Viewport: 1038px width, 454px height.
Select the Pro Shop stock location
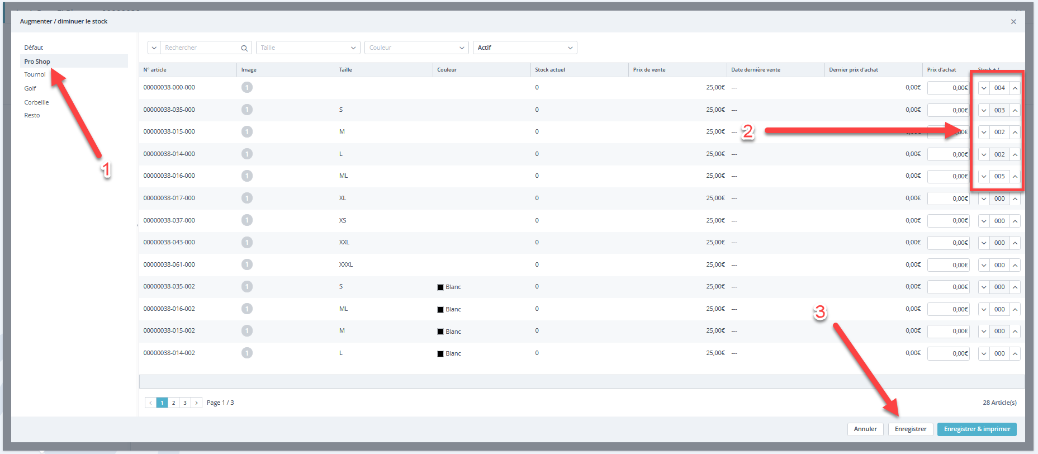tap(74, 62)
